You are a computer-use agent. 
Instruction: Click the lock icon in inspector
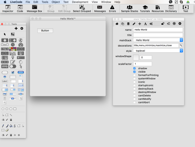tap(163, 23)
